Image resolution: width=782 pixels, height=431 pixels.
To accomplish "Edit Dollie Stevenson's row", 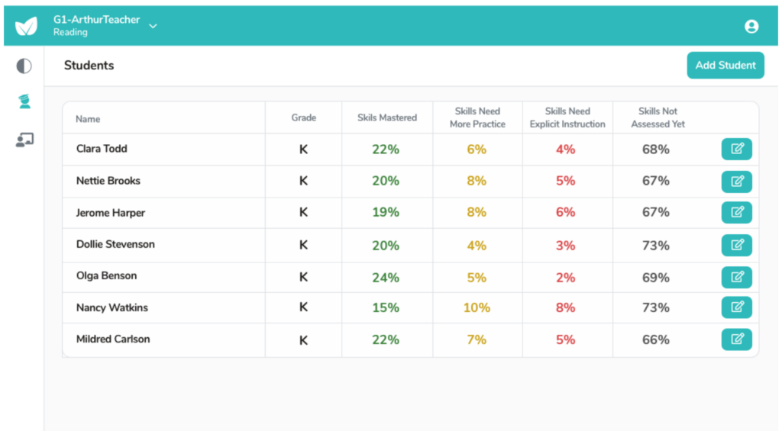I will click(x=736, y=245).
